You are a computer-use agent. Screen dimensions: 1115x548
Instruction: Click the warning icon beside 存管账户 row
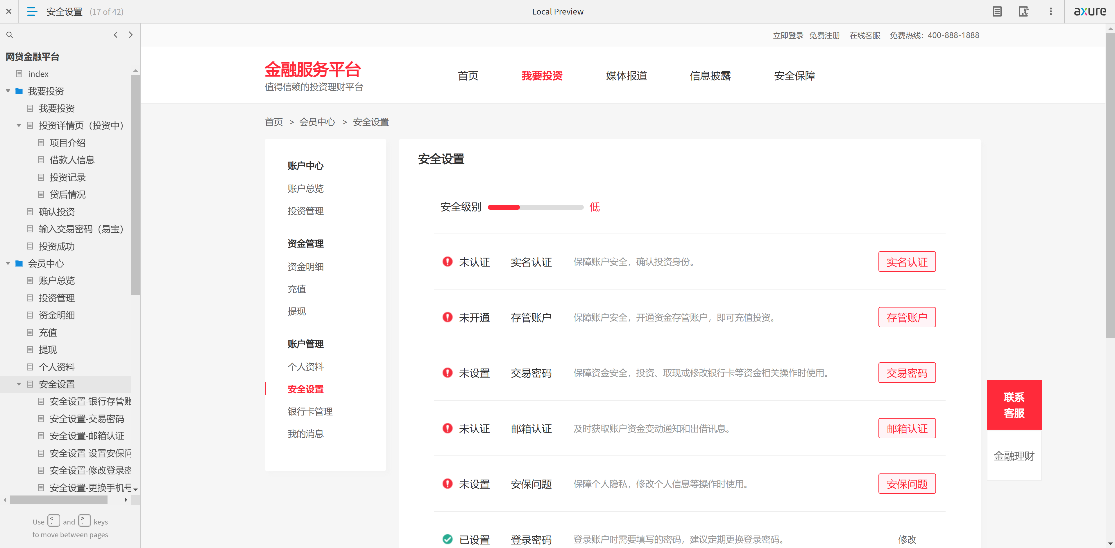[x=447, y=317]
